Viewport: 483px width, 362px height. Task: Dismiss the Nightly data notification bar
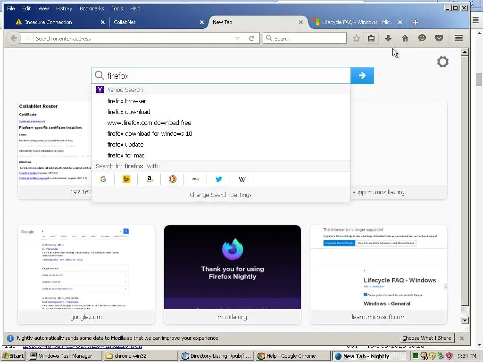(x=462, y=338)
